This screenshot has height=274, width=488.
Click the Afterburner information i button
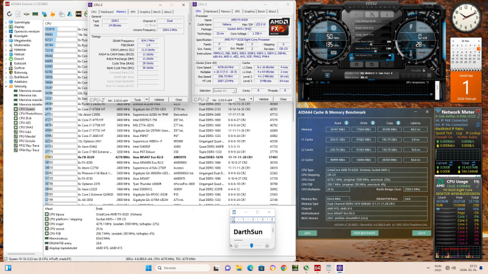click(387, 14)
